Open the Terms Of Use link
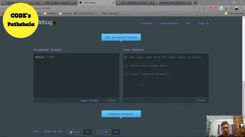This screenshot has width=245, height=137. (x=53, y=131)
